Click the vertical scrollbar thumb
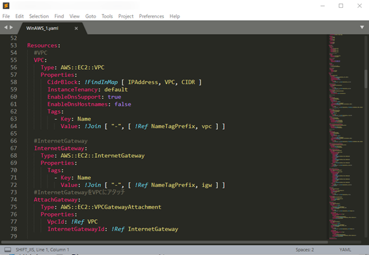Viewport: 369px width, 255px height. point(366,79)
